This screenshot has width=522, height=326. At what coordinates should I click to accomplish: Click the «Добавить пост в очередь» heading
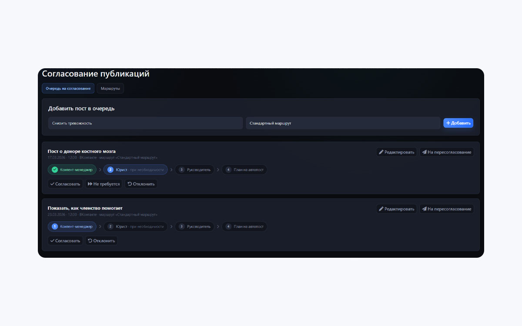point(81,108)
